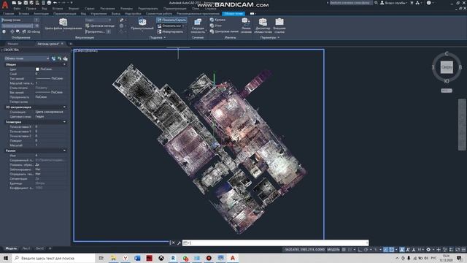
Task: Open the Scan file colors stylization tool
Action: pyautogui.click(x=63, y=24)
